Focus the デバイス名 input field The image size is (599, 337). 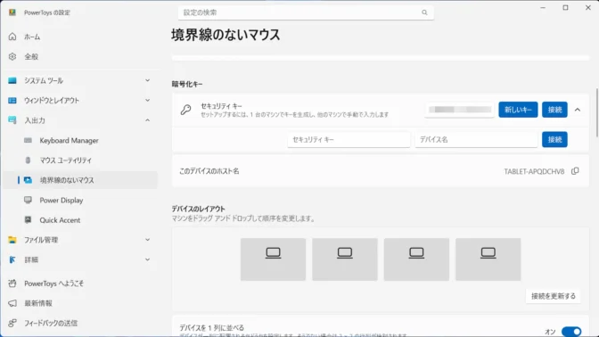click(476, 140)
